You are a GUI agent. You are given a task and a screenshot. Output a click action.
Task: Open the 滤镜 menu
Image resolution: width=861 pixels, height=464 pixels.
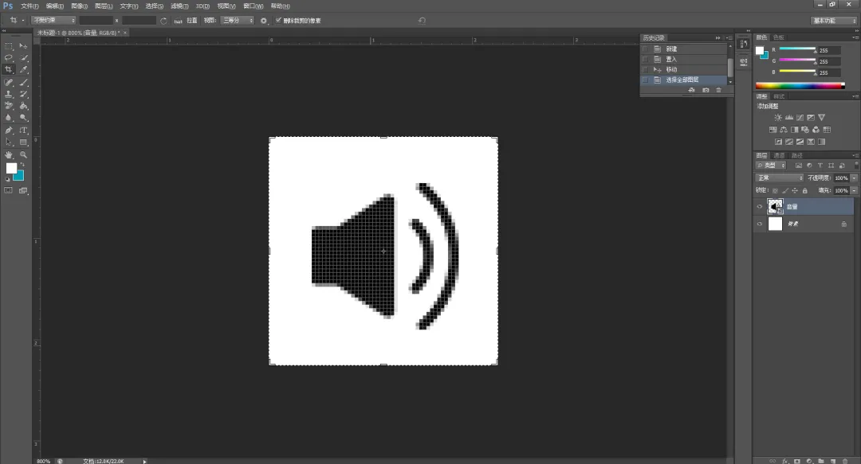pyautogui.click(x=179, y=6)
